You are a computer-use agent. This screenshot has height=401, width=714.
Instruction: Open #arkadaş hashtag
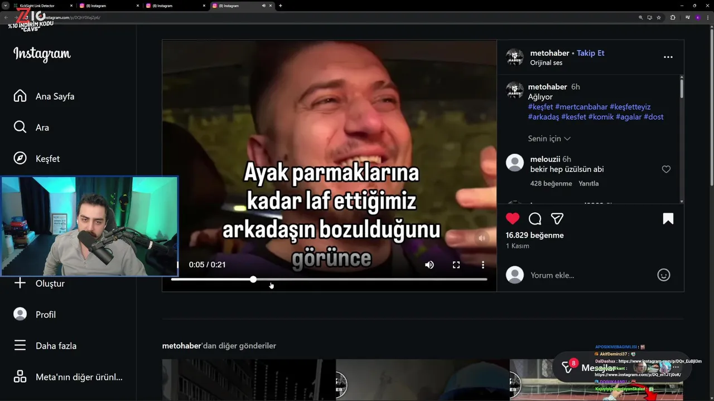click(x=543, y=117)
